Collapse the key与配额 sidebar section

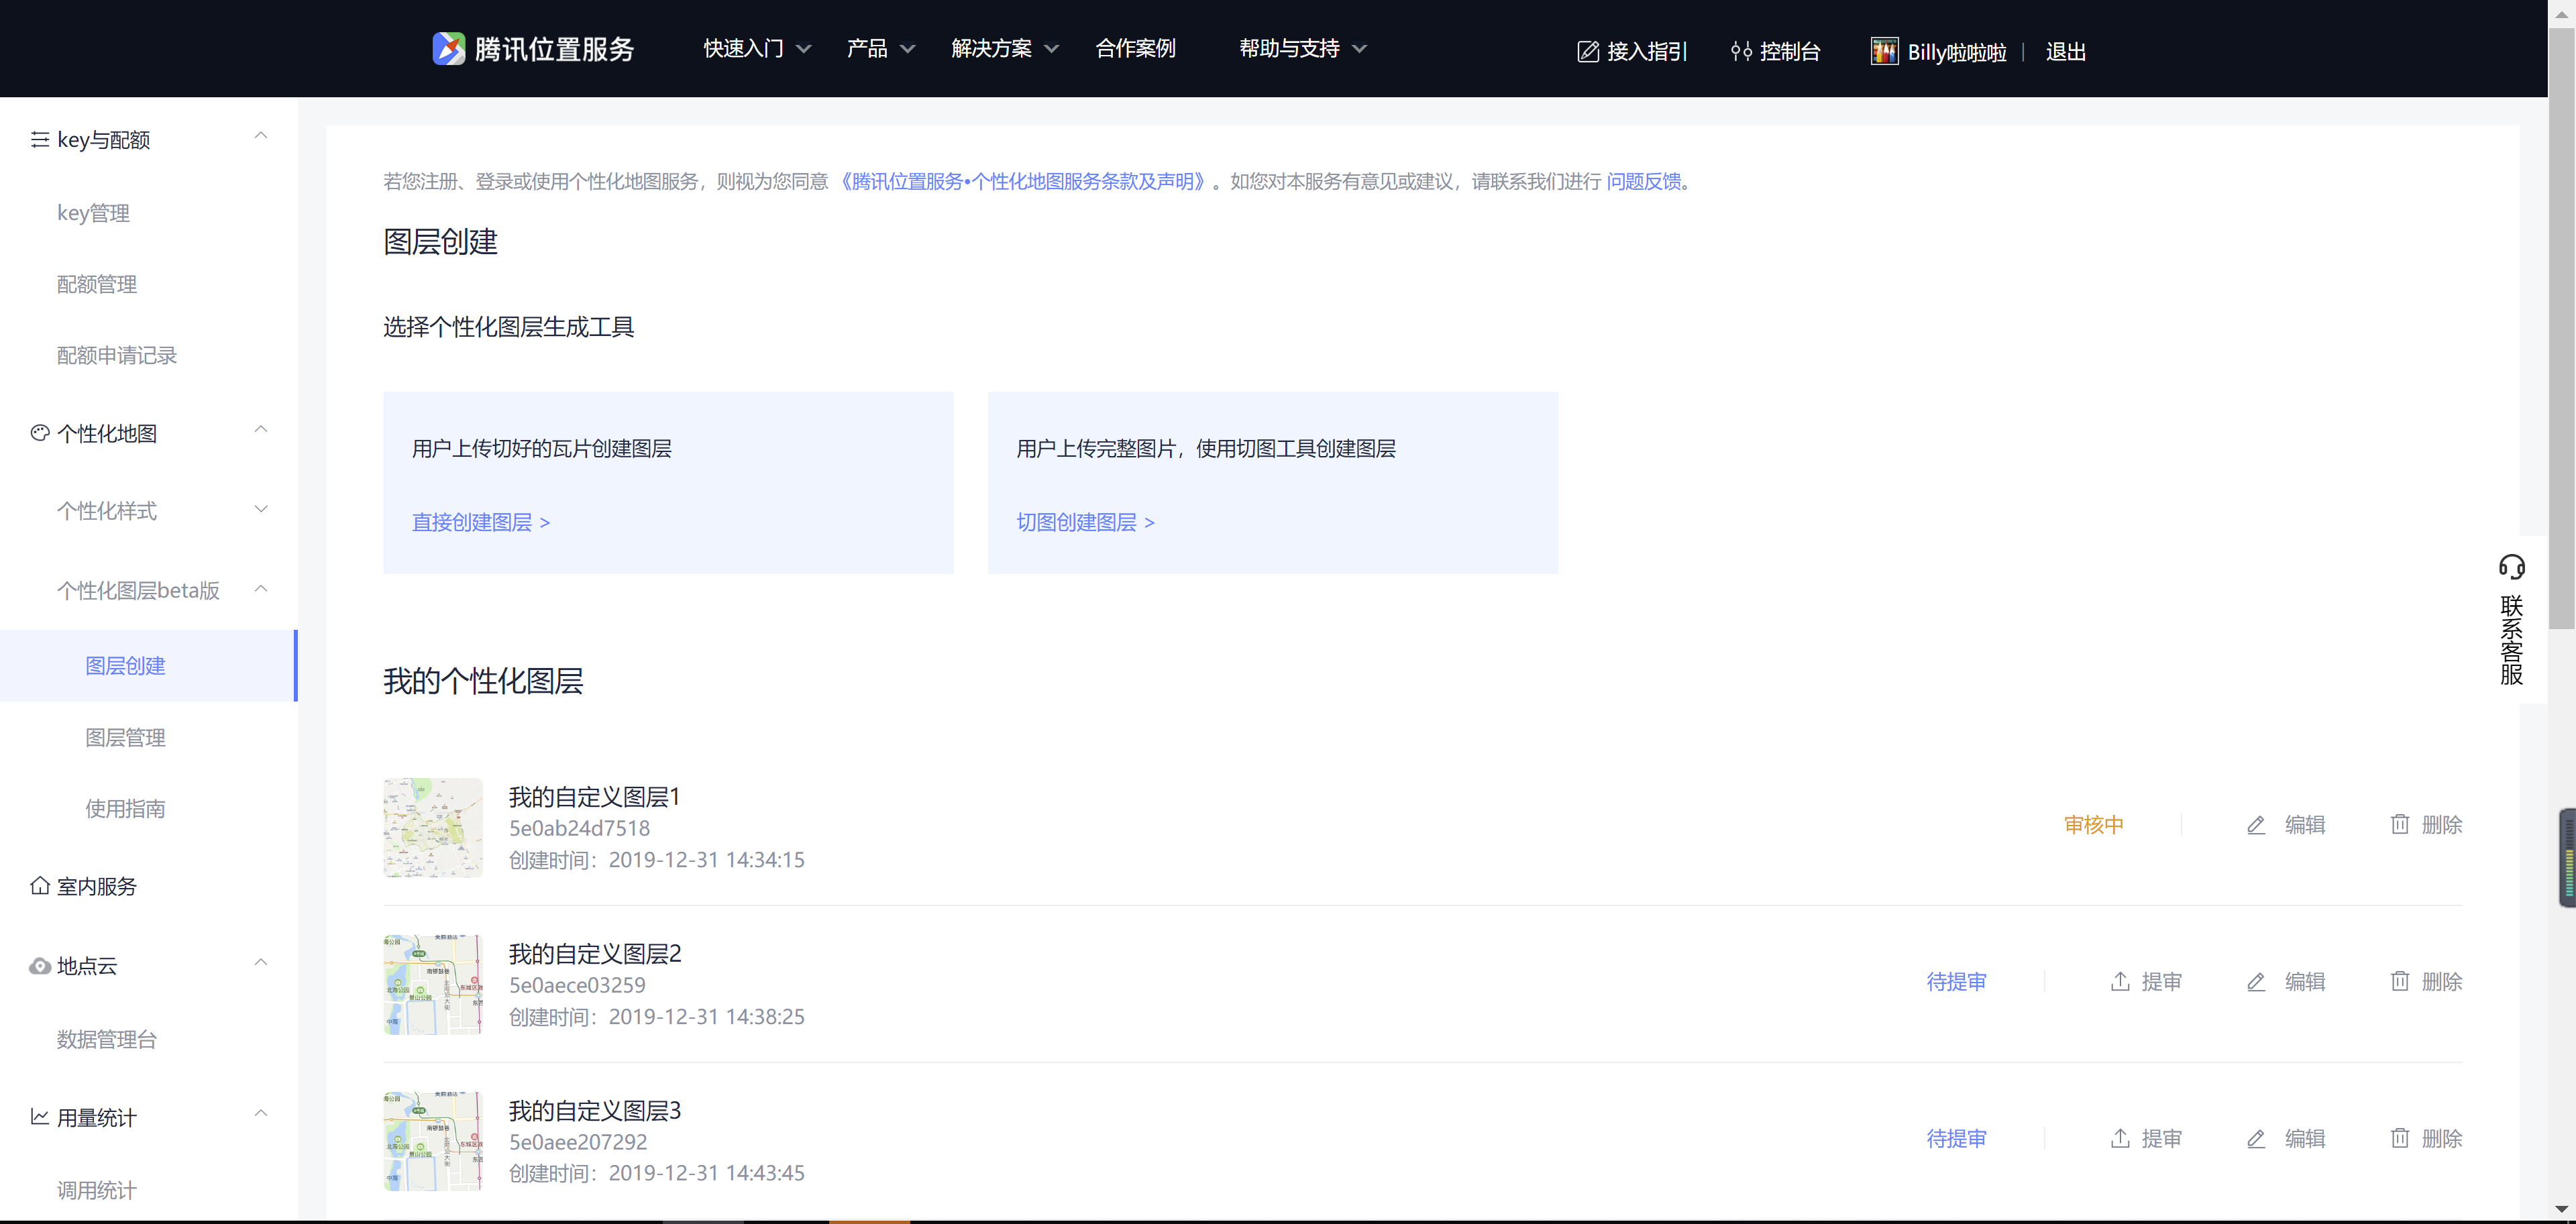pos(261,136)
